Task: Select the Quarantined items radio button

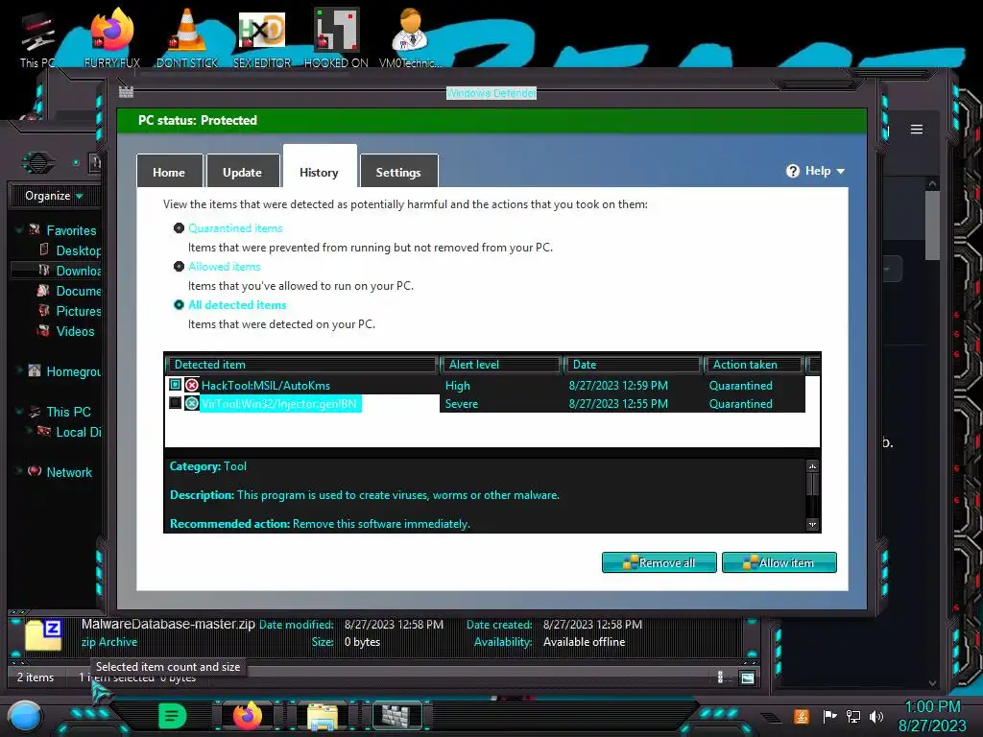Action: pyautogui.click(x=179, y=228)
